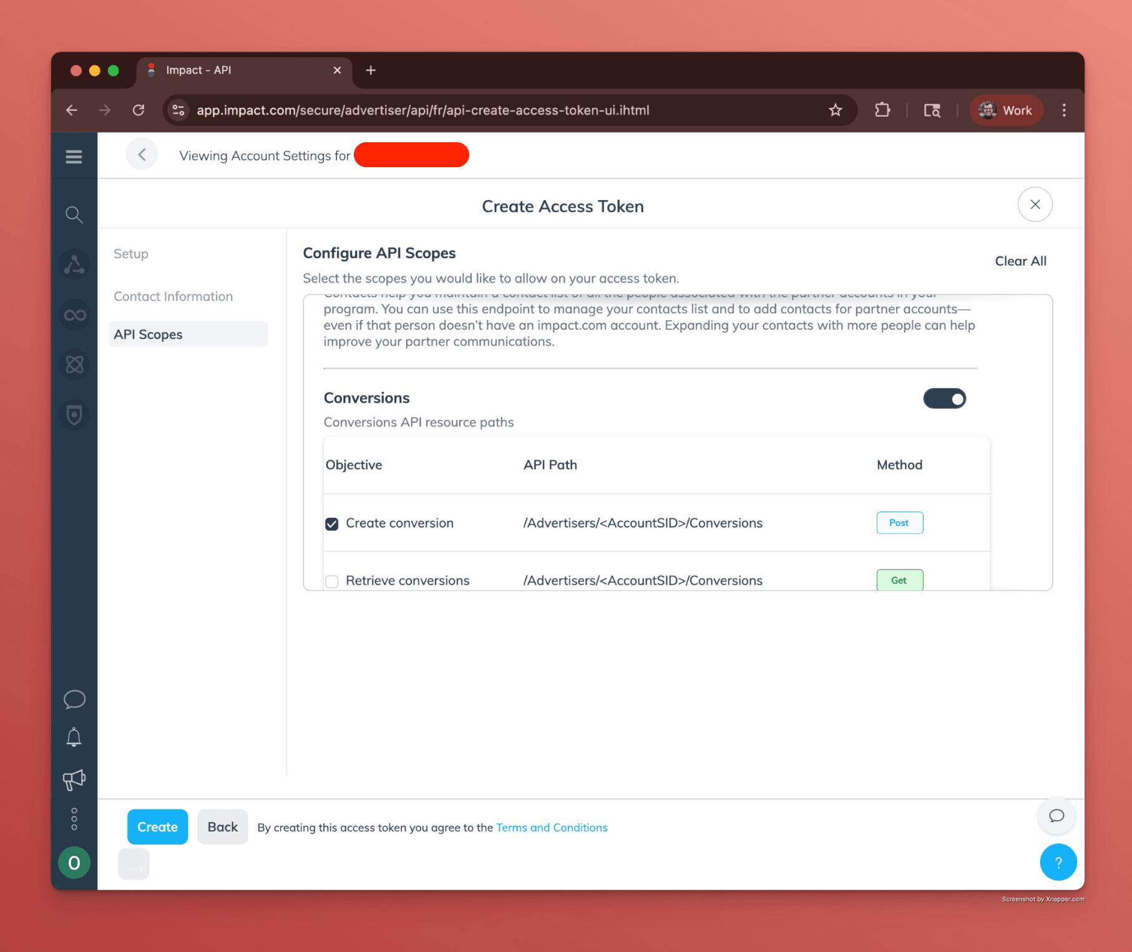The height and width of the screenshot is (952, 1132).
Task: Open the Chrome three-dot menu
Action: pyautogui.click(x=1064, y=110)
